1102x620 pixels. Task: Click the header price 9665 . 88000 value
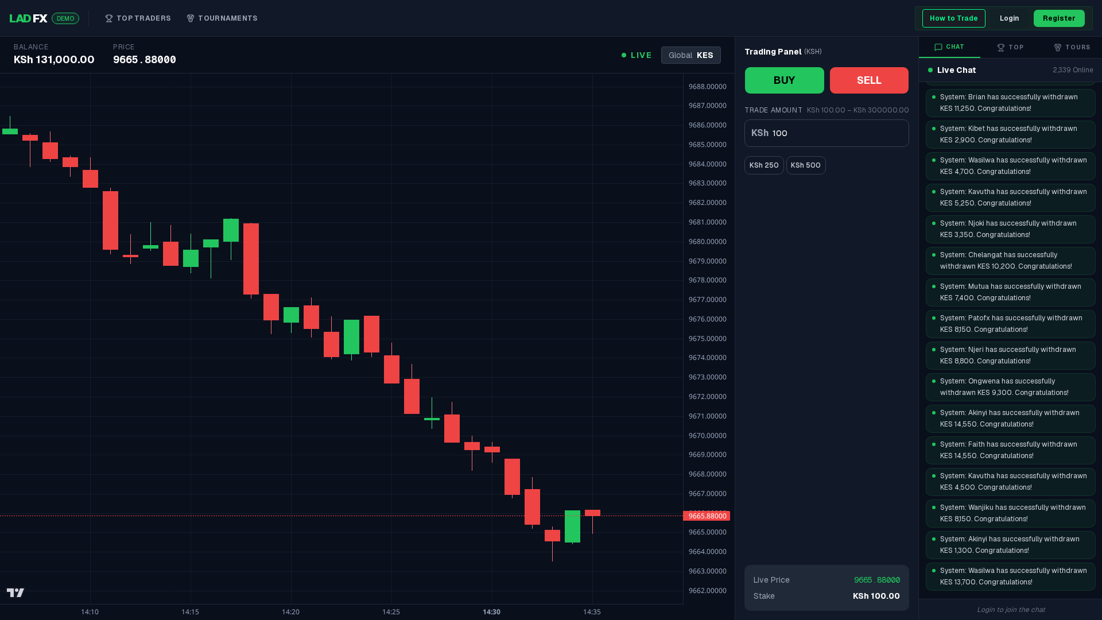[145, 60]
